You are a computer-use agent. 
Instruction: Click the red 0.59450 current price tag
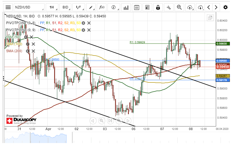click(x=223, y=67)
